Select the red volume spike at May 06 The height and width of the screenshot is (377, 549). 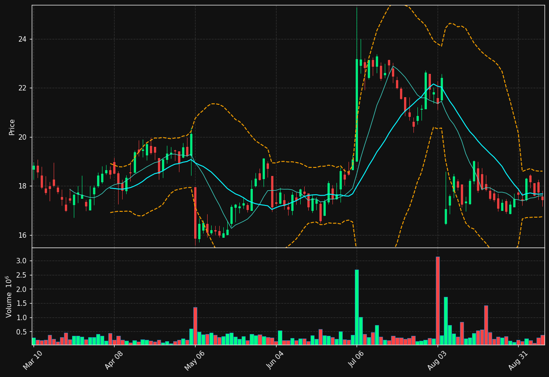point(195,326)
